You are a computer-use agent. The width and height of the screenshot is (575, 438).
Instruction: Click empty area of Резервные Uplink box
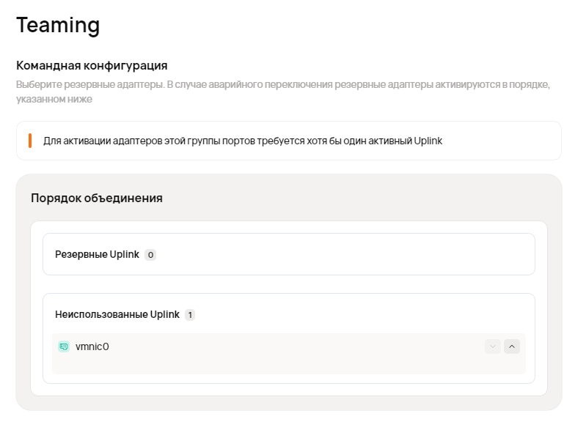[345, 255]
